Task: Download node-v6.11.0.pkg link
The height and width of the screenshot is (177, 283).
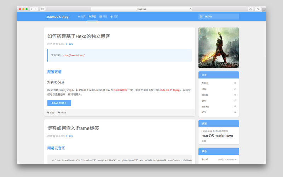Action: pyautogui.click(x=169, y=90)
